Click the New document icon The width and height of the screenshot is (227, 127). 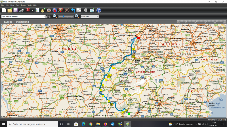click(4, 10)
